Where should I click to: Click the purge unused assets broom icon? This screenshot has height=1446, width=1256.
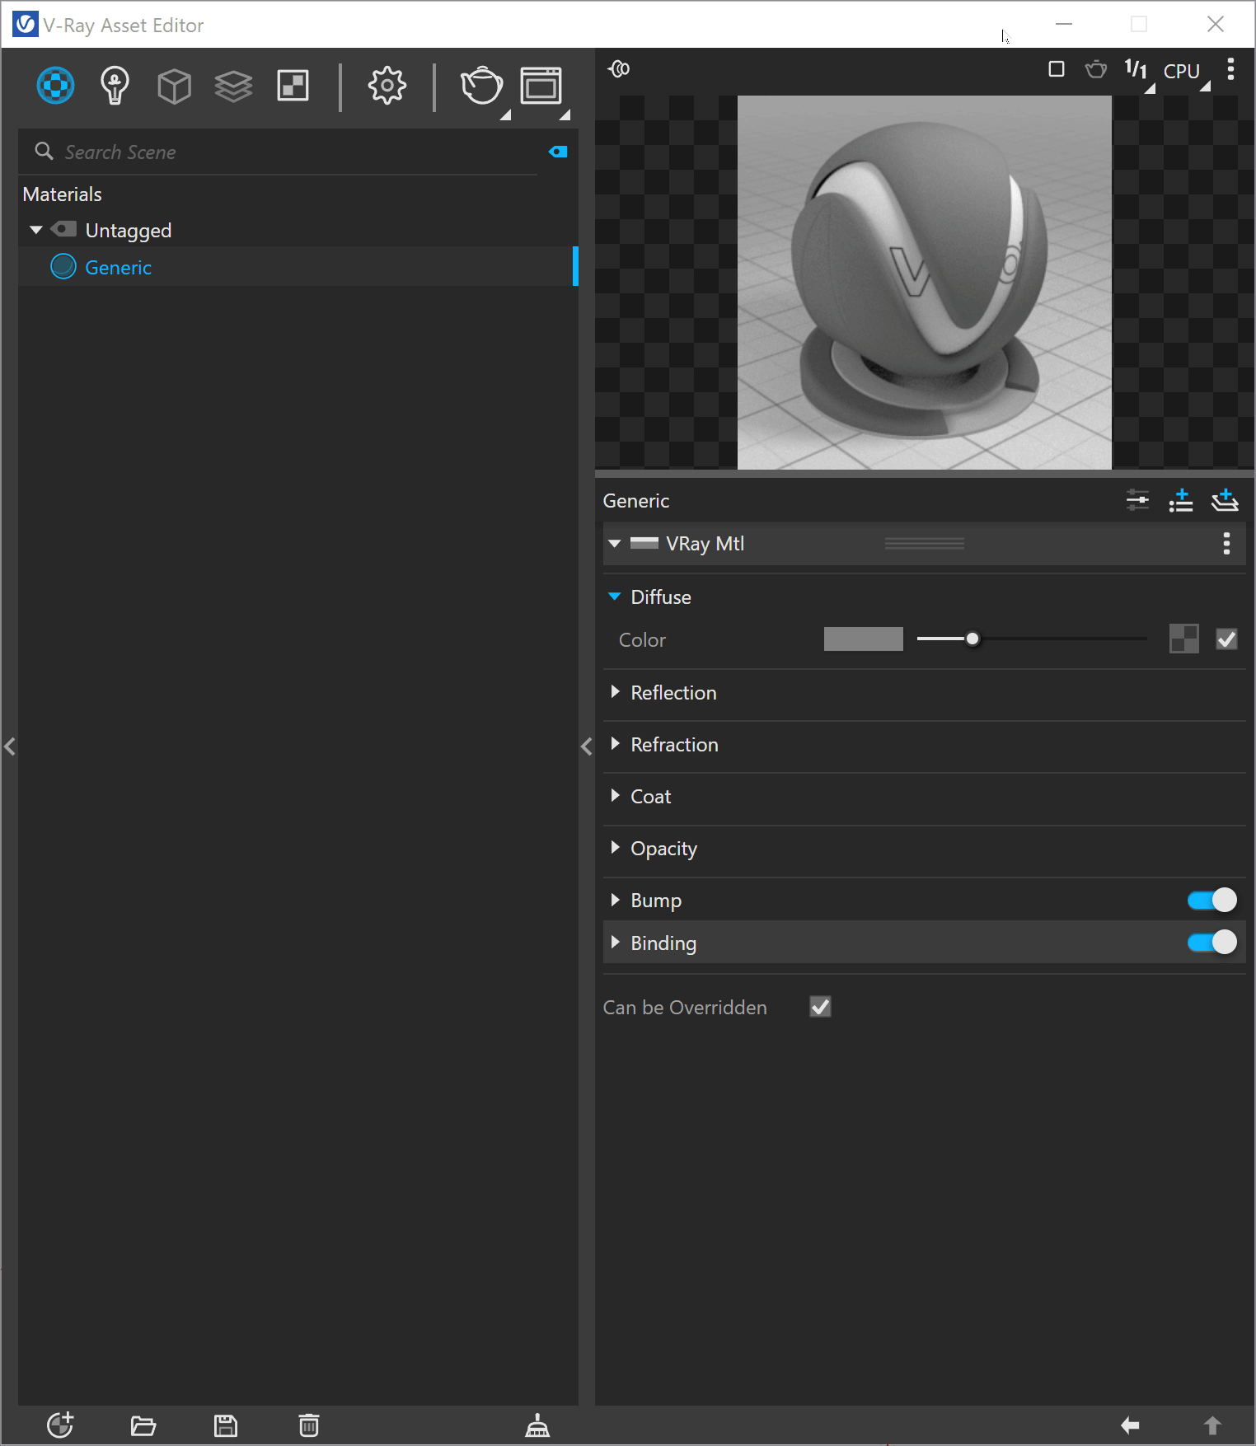coord(537,1425)
